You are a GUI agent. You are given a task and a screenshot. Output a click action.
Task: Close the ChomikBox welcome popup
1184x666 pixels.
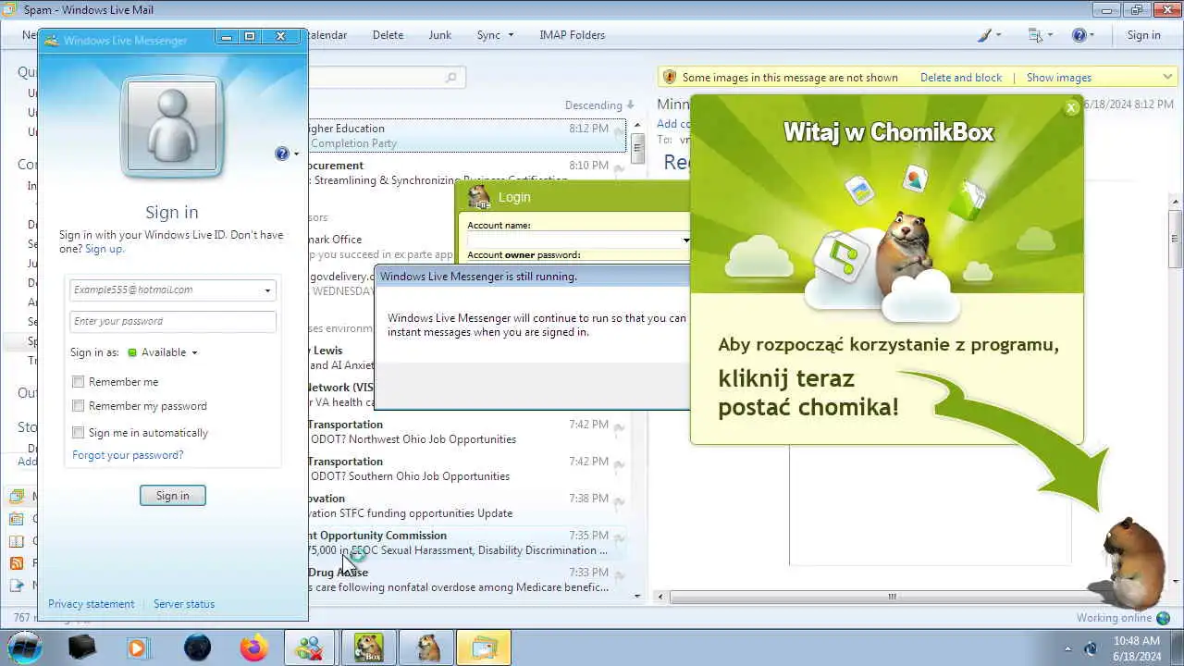1071,107
